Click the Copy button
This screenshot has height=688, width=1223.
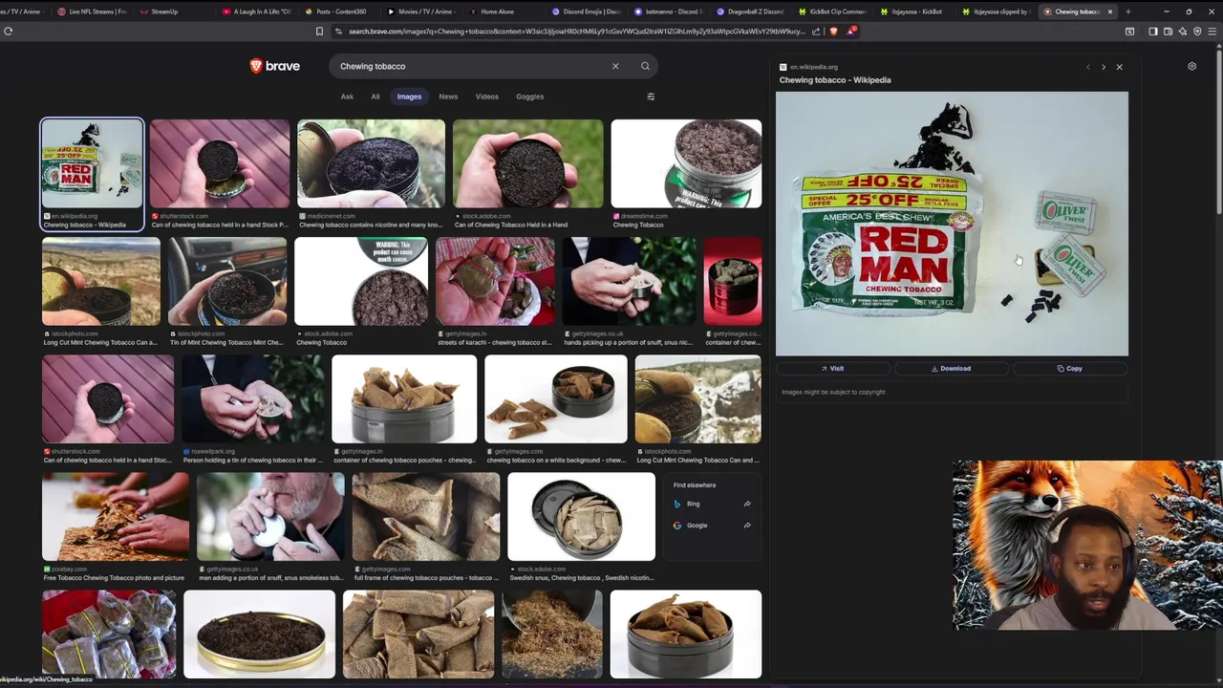(1070, 368)
